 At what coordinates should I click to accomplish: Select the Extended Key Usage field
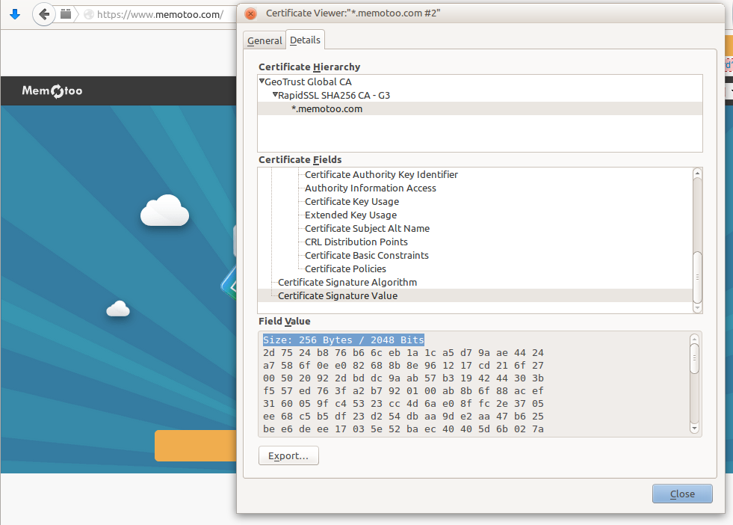pos(350,215)
